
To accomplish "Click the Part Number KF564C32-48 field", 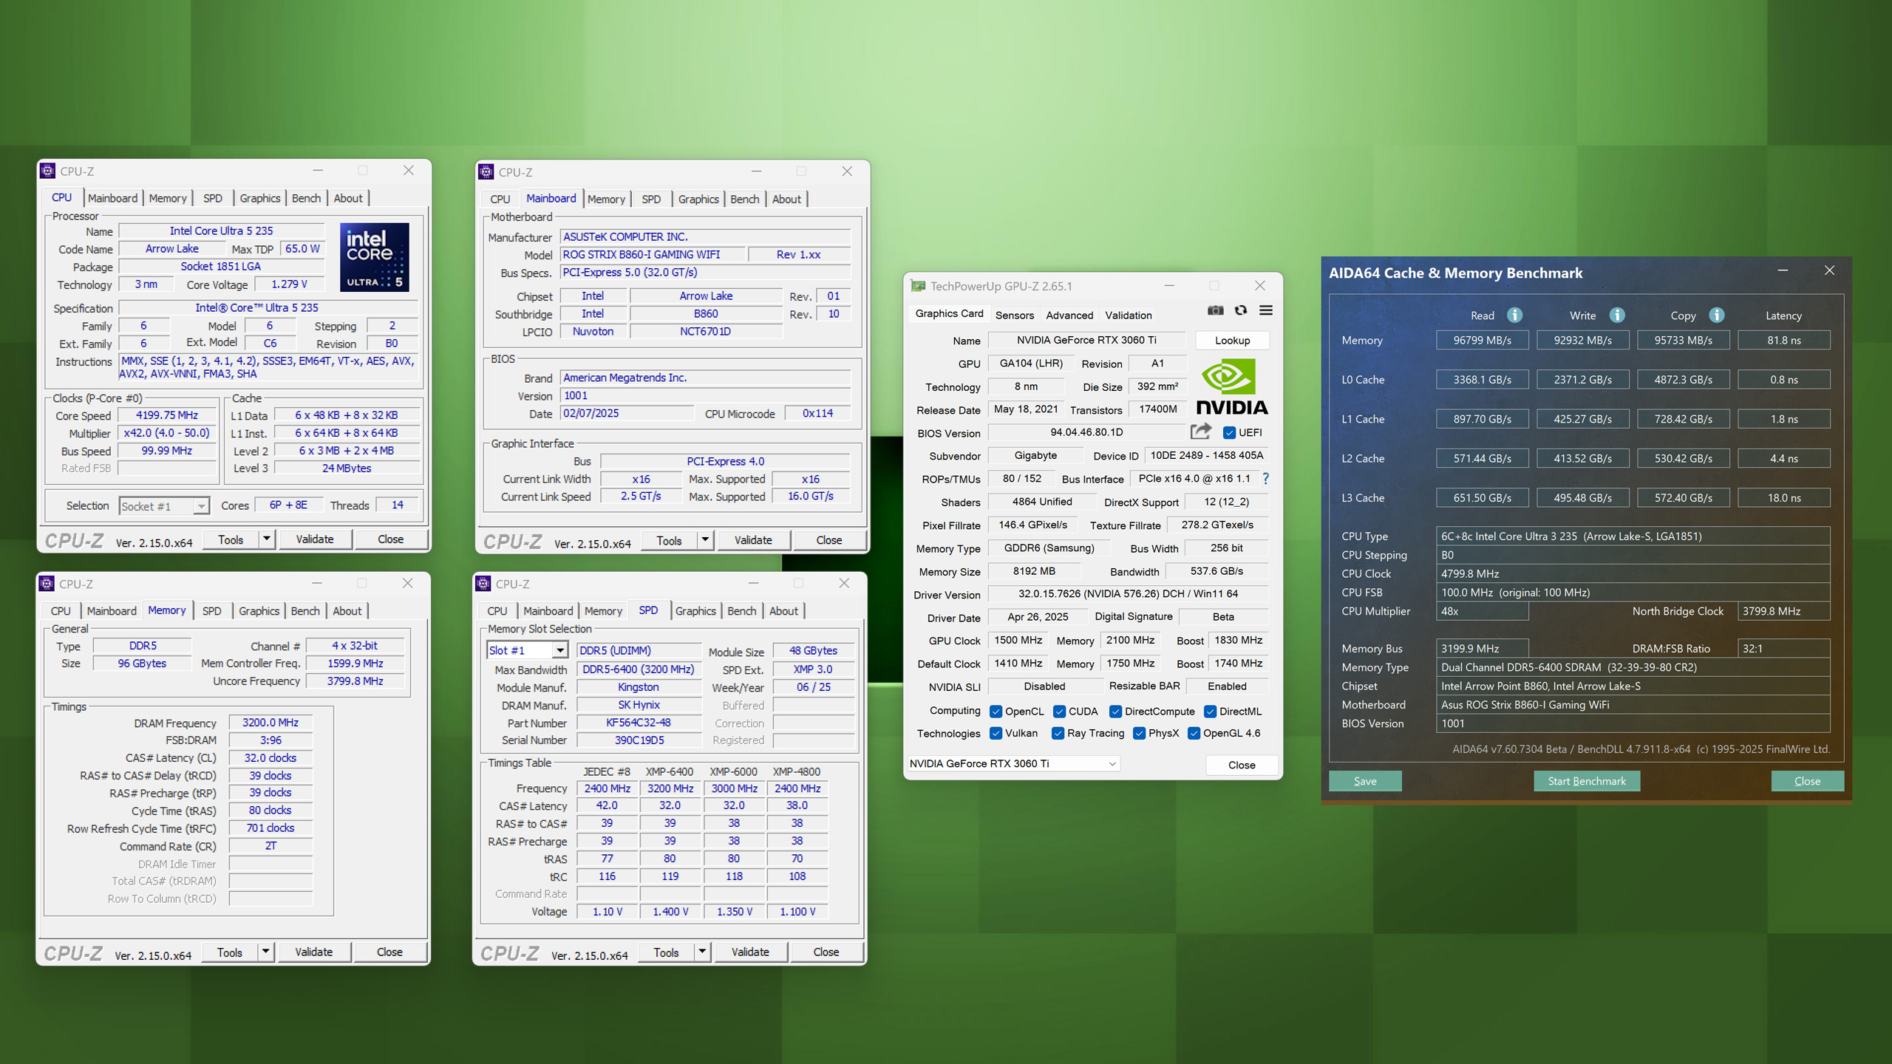I will coord(639,723).
